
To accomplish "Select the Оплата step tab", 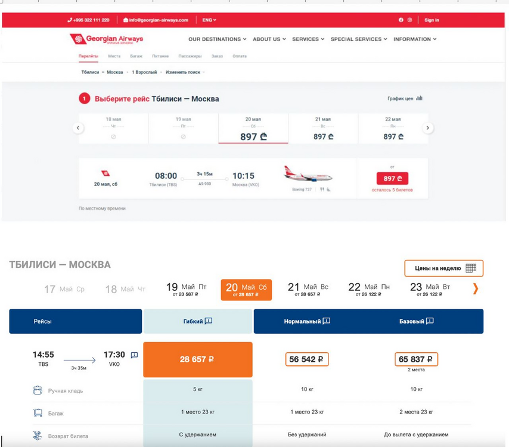I will (x=240, y=56).
